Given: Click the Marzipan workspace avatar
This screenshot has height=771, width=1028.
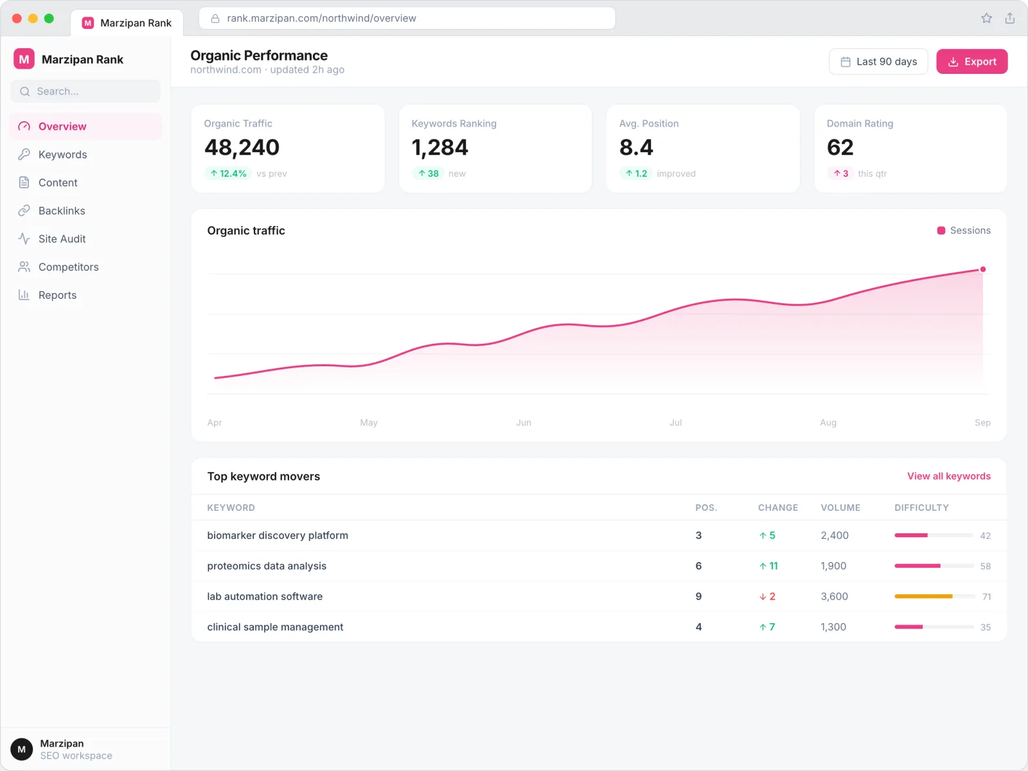Looking at the screenshot, I should point(22,749).
